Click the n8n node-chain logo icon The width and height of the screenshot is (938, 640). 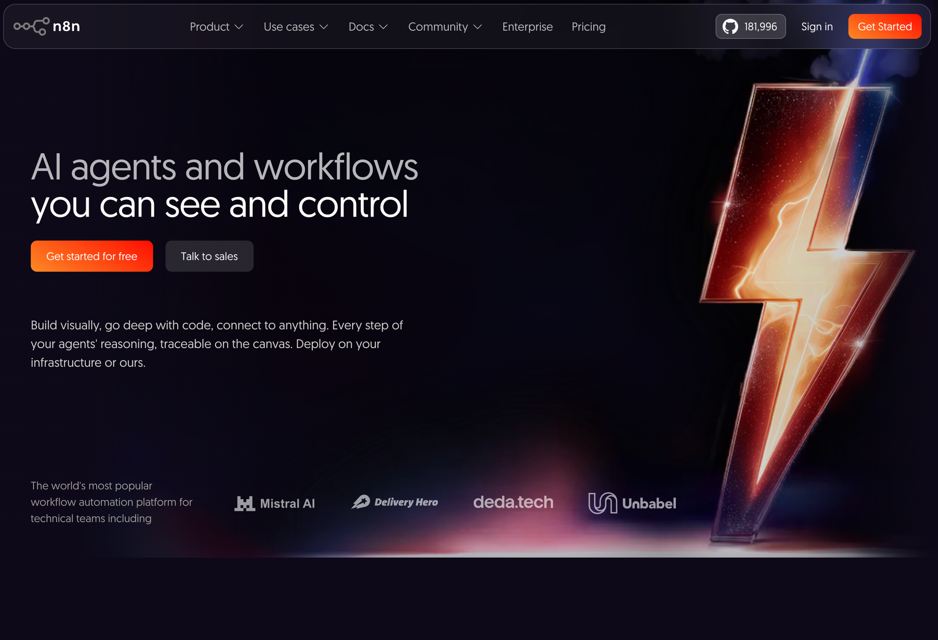pos(31,26)
